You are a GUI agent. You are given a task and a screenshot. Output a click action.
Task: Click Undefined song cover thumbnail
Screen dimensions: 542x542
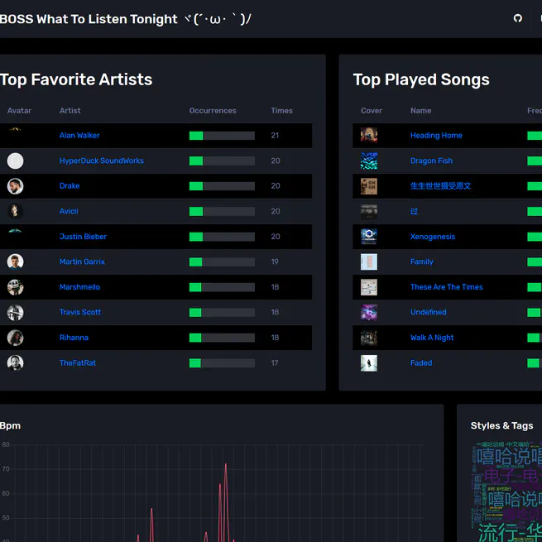369,313
